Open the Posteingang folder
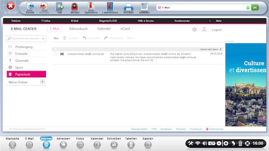 26,47
